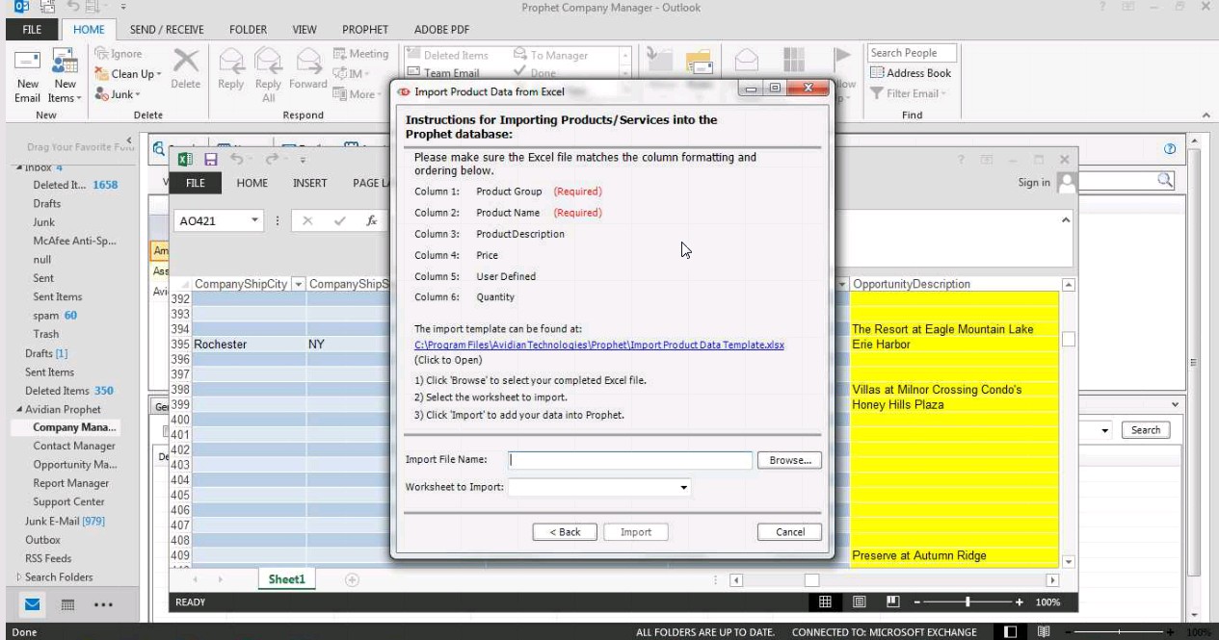1219x640 pixels.
Task: Click Search button in Prophet pane
Action: (x=1146, y=430)
